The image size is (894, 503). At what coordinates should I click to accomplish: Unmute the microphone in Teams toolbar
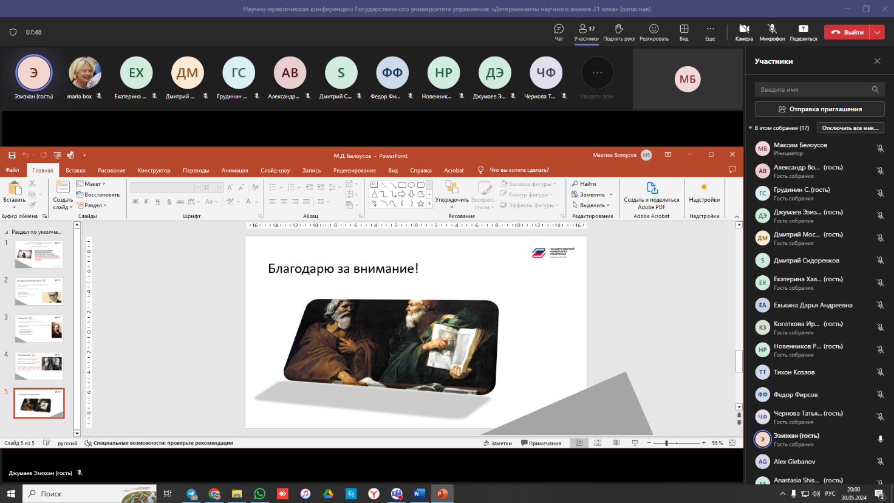[772, 32]
